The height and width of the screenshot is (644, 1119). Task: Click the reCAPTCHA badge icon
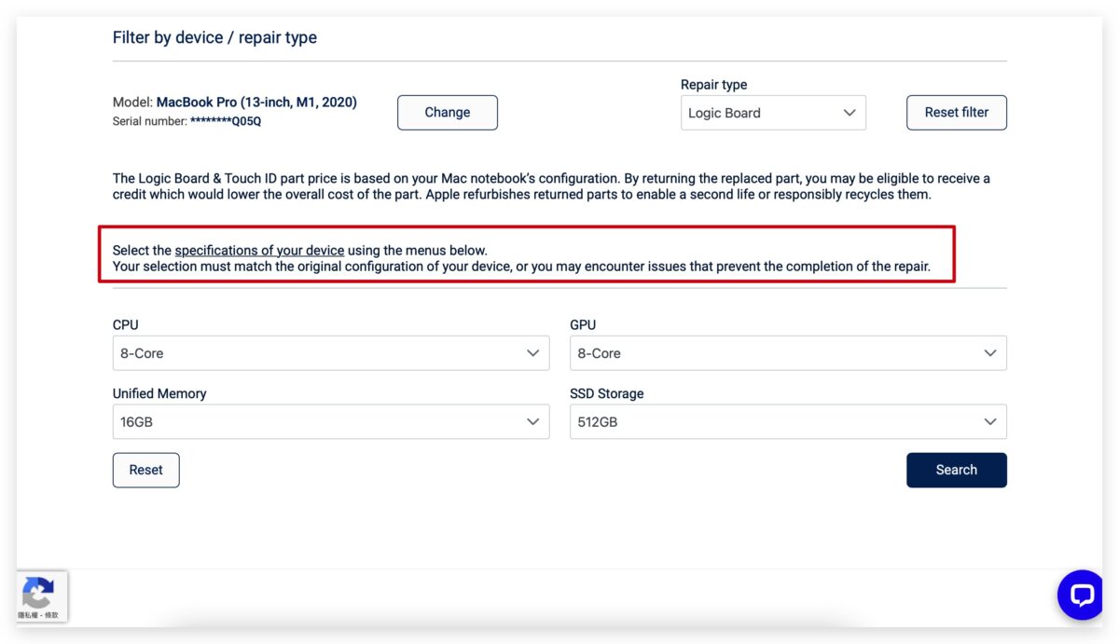(x=37, y=595)
